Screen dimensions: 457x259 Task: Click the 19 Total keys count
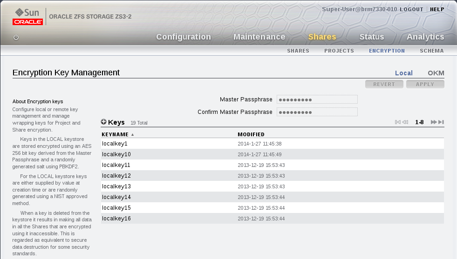(x=139, y=123)
